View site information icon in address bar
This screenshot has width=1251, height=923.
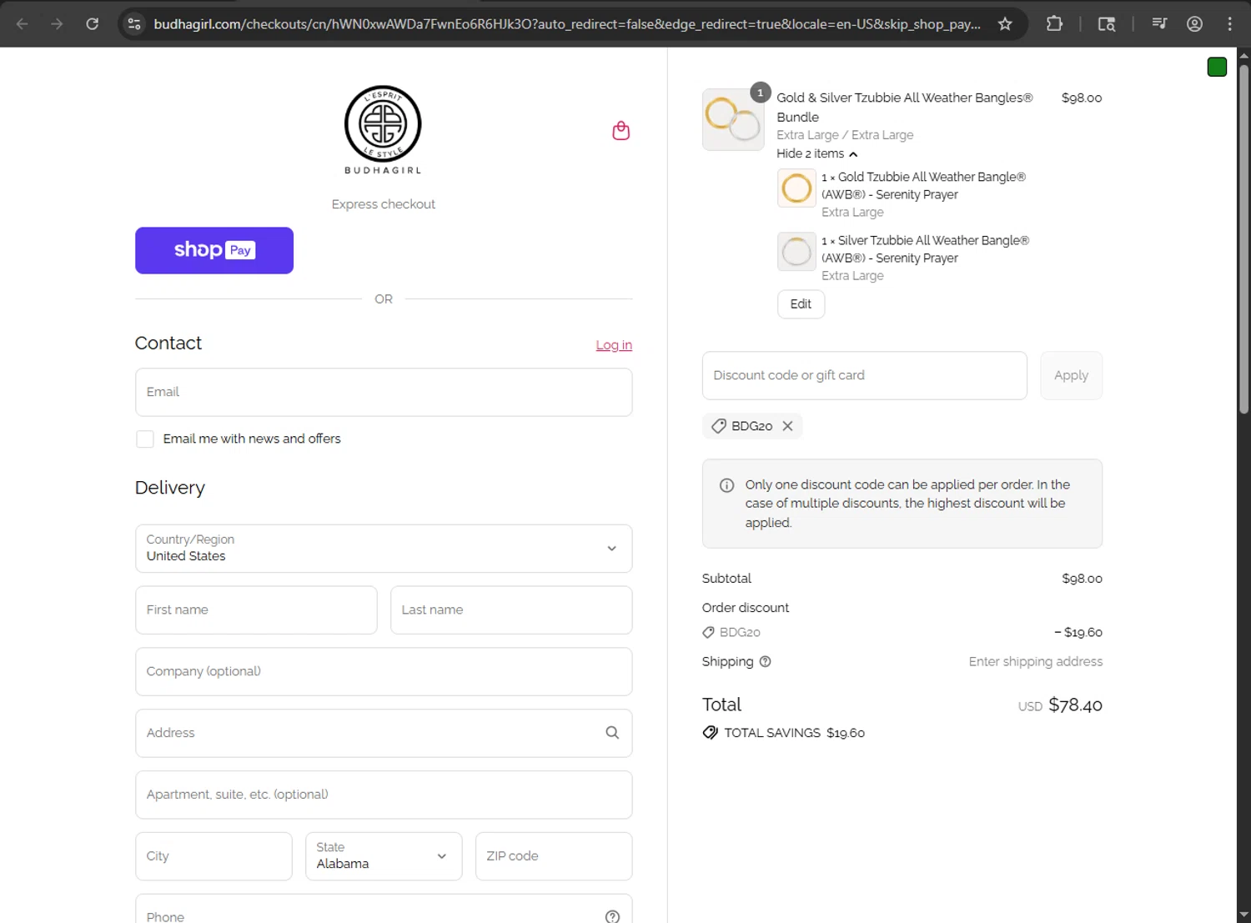[x=134, y=23]
